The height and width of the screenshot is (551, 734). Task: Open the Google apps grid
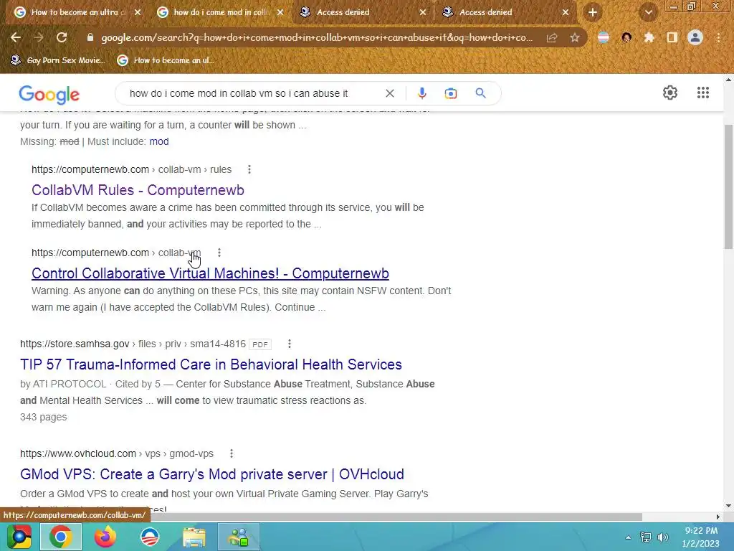[x=702, y=93]
